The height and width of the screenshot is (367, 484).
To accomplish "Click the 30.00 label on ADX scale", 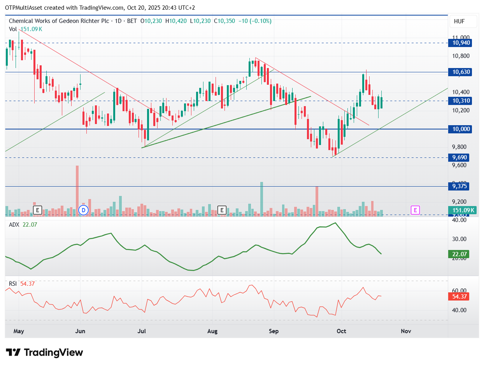I will pos(458,239).
